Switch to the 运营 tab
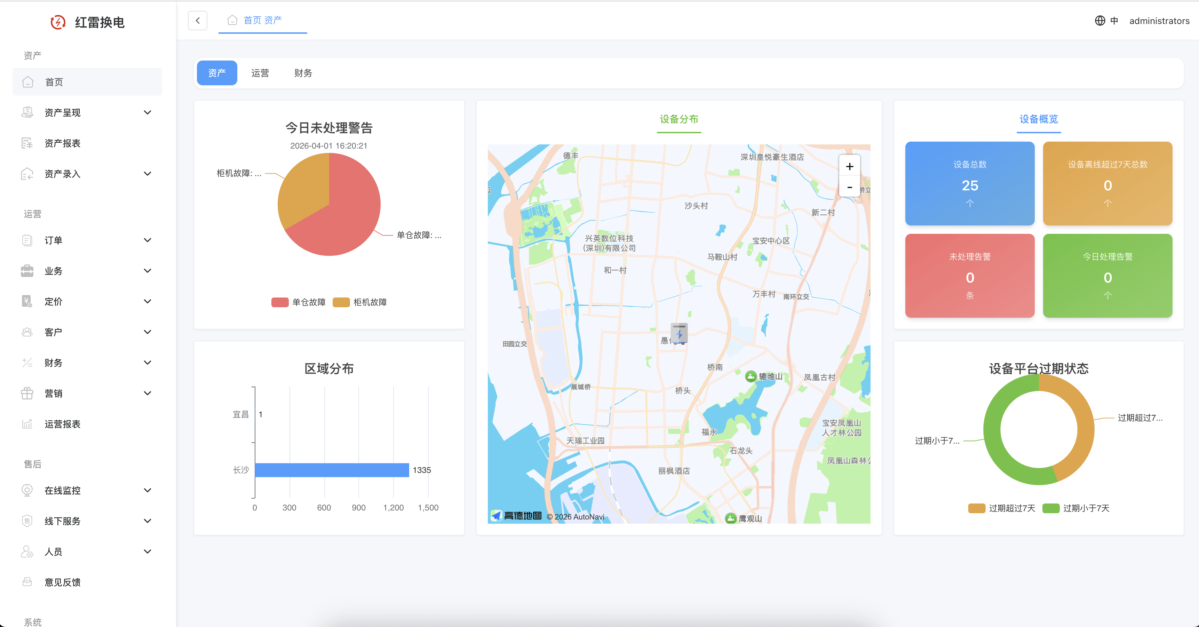Image resolution: width=1199 pixels, height=627 pixels. point(260,73)
